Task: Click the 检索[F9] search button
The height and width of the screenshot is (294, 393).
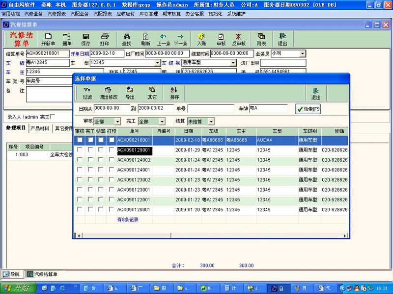Action: click(308, 109)
